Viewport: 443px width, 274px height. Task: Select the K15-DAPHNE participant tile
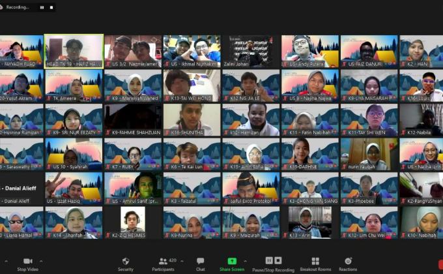point(310,154)
